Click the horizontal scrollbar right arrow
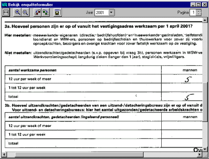Screen dimensions: 209x159 (x=200, y=155)
